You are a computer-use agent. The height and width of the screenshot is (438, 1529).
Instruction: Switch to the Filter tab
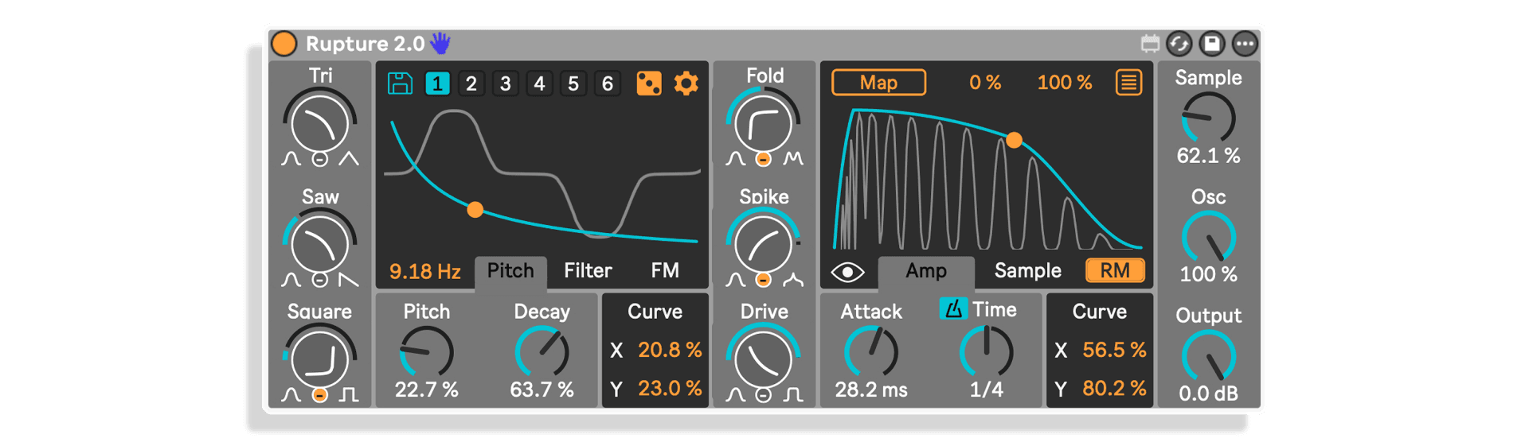[x=588, y=271]
